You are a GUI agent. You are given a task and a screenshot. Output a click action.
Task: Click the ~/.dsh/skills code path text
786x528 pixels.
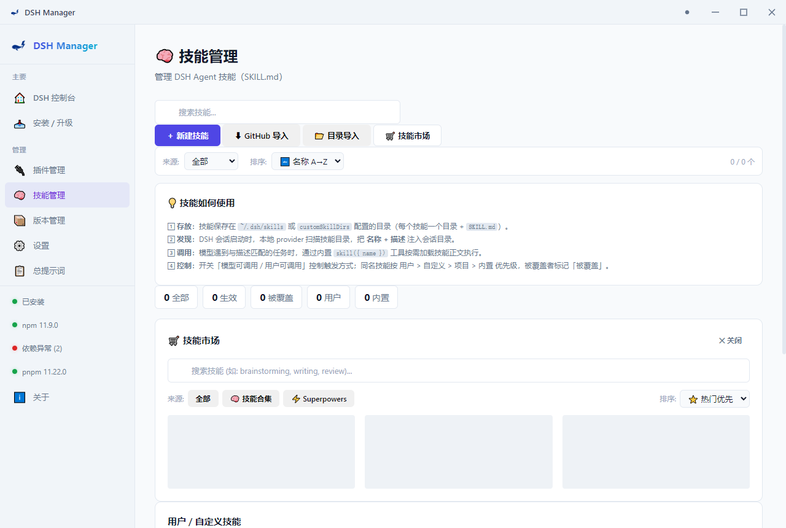pyautogui.click(x=262, y=227)
